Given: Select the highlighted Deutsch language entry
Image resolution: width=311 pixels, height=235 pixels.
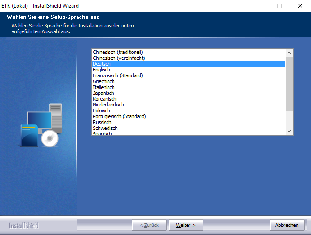Looking at the screenshot, I should click(x=102, y=64).
